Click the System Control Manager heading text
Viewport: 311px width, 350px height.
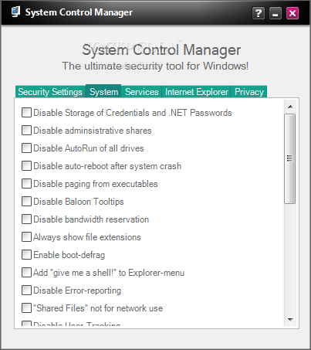point(161,50)
